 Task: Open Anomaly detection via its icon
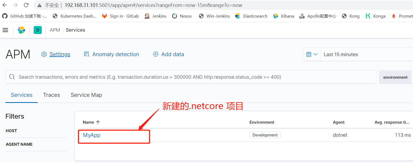(86, 54)
